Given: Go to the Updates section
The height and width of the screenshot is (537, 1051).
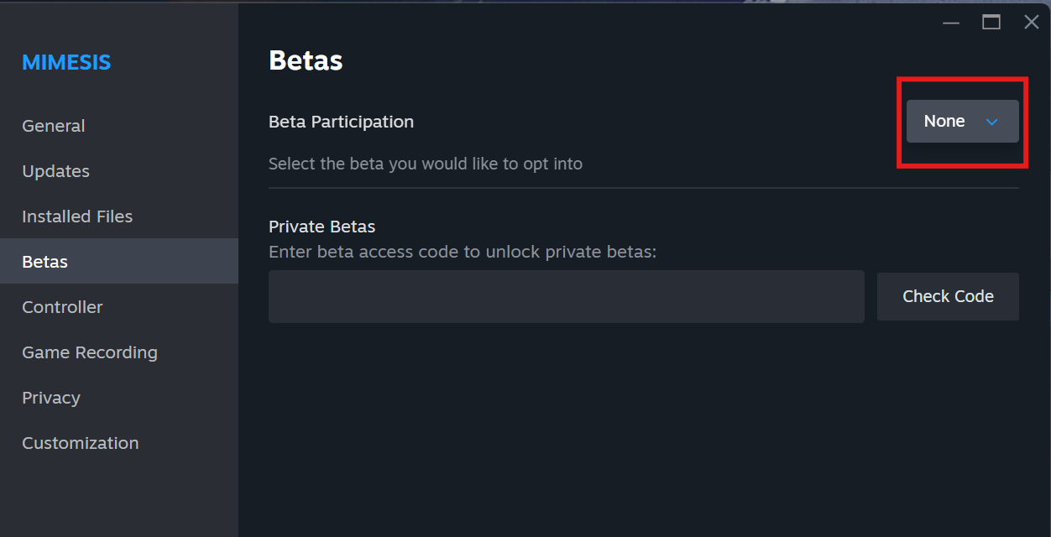Looking at the screenshot, I should (55, 171).
